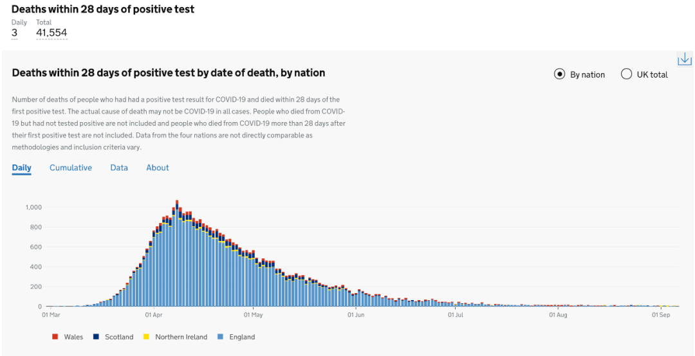This screenshot has width=695, height=356.
Task: Switch to the Cumulative tab
Action: pyautogui.click(x=71, y=168)
